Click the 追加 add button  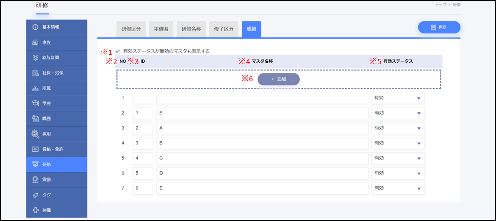click(278, 79)
